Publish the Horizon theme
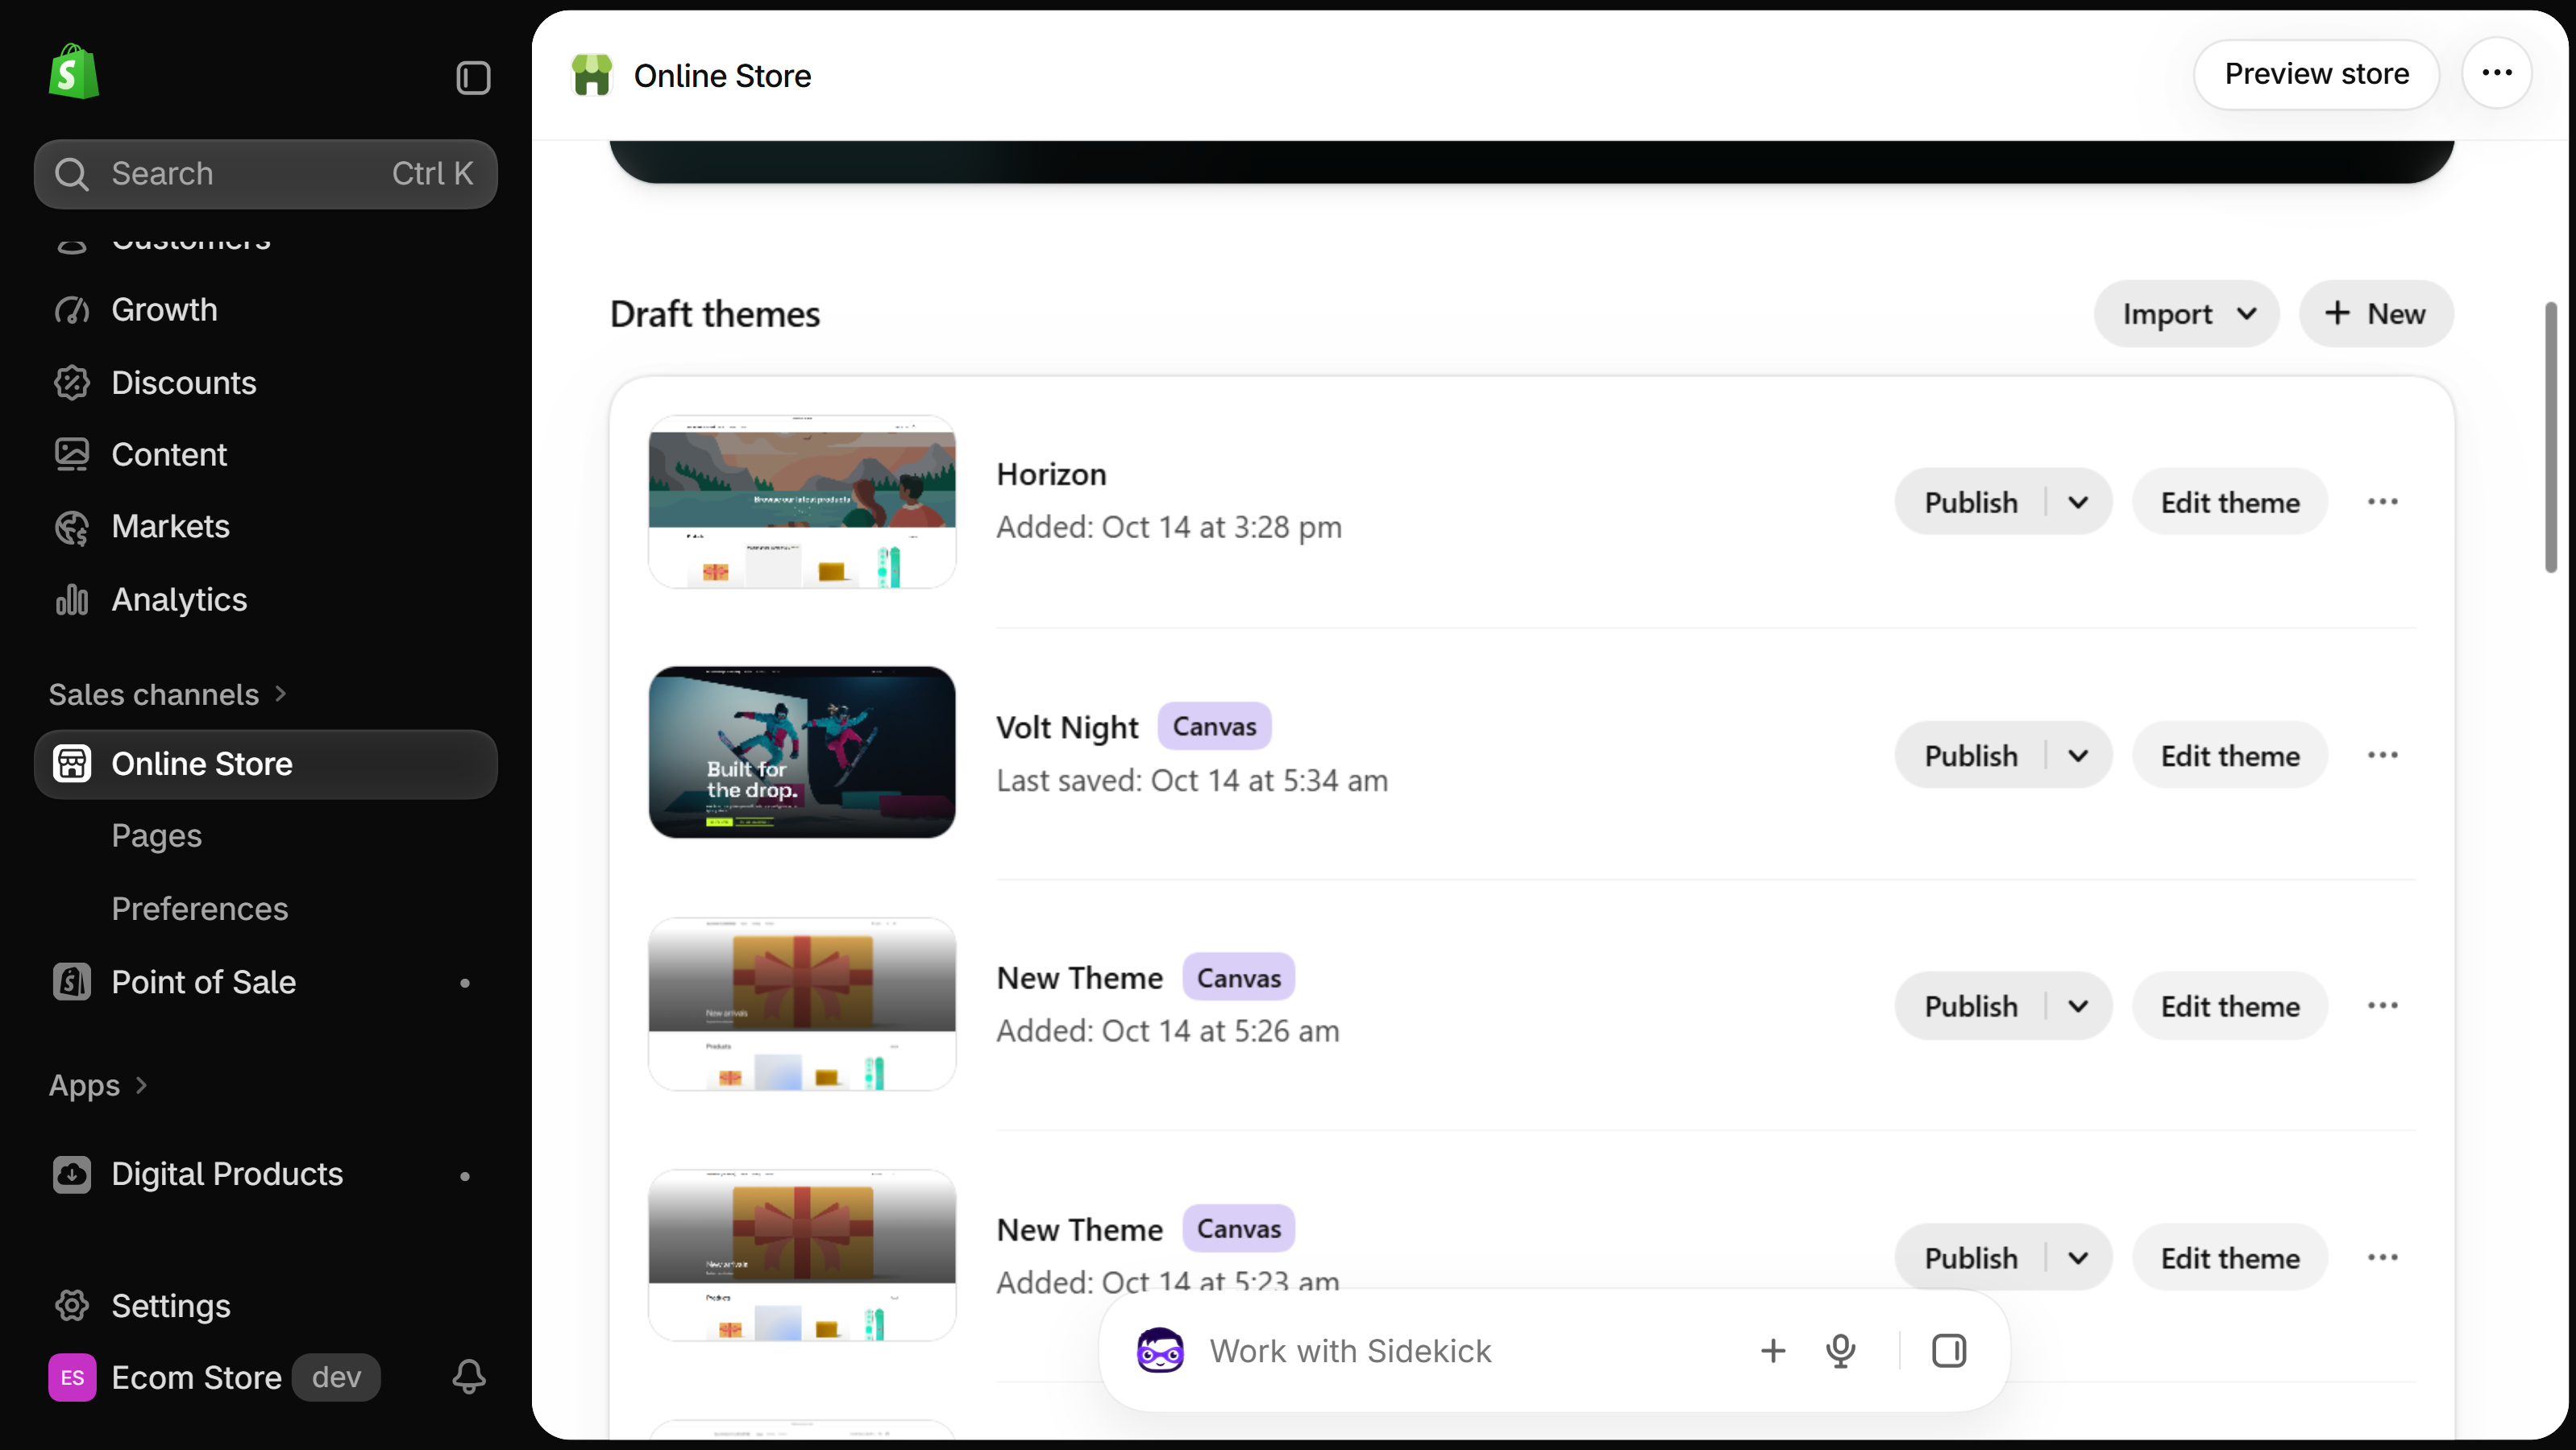The height and width of the screenshot is (1450, 2576). pyautogui.click(x=1970, y=502)
